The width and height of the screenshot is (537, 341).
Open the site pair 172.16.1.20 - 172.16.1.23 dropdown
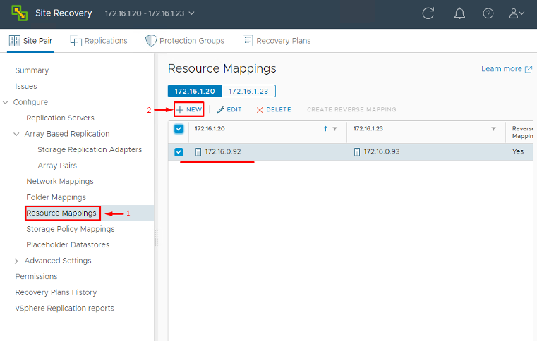150,13
